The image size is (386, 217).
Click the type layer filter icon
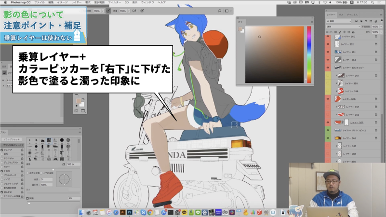coord(366,21)
